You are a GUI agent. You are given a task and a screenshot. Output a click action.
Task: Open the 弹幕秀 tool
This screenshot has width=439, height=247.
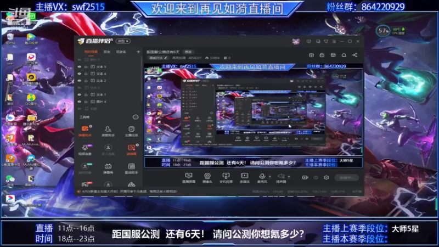coord(108,169)
